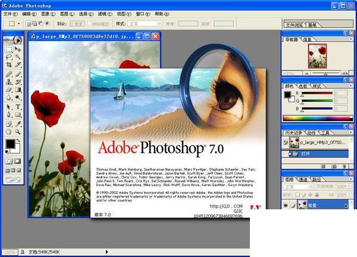The height and width of the screenshot is (257, 357).
Task: Select the 打开 history state
Action: click(315, 154)
